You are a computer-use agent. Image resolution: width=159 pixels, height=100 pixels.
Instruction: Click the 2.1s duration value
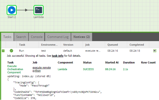point(125,69)
